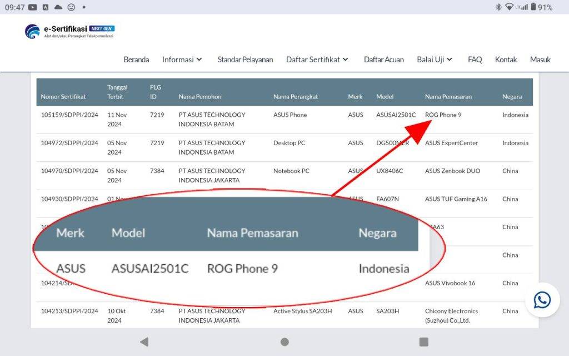The image size is (569, 356).
Task: Click the Nama Pemasaran column header in top table
Action: coord(448,97)
